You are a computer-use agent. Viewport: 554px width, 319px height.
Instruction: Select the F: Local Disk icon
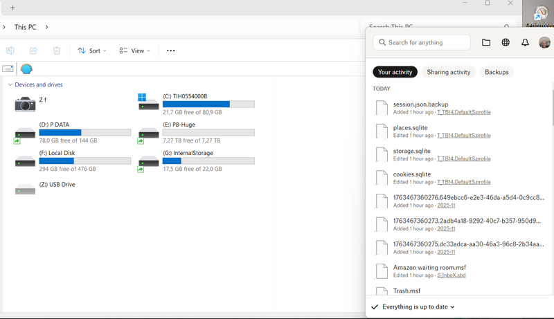[25, 162]
